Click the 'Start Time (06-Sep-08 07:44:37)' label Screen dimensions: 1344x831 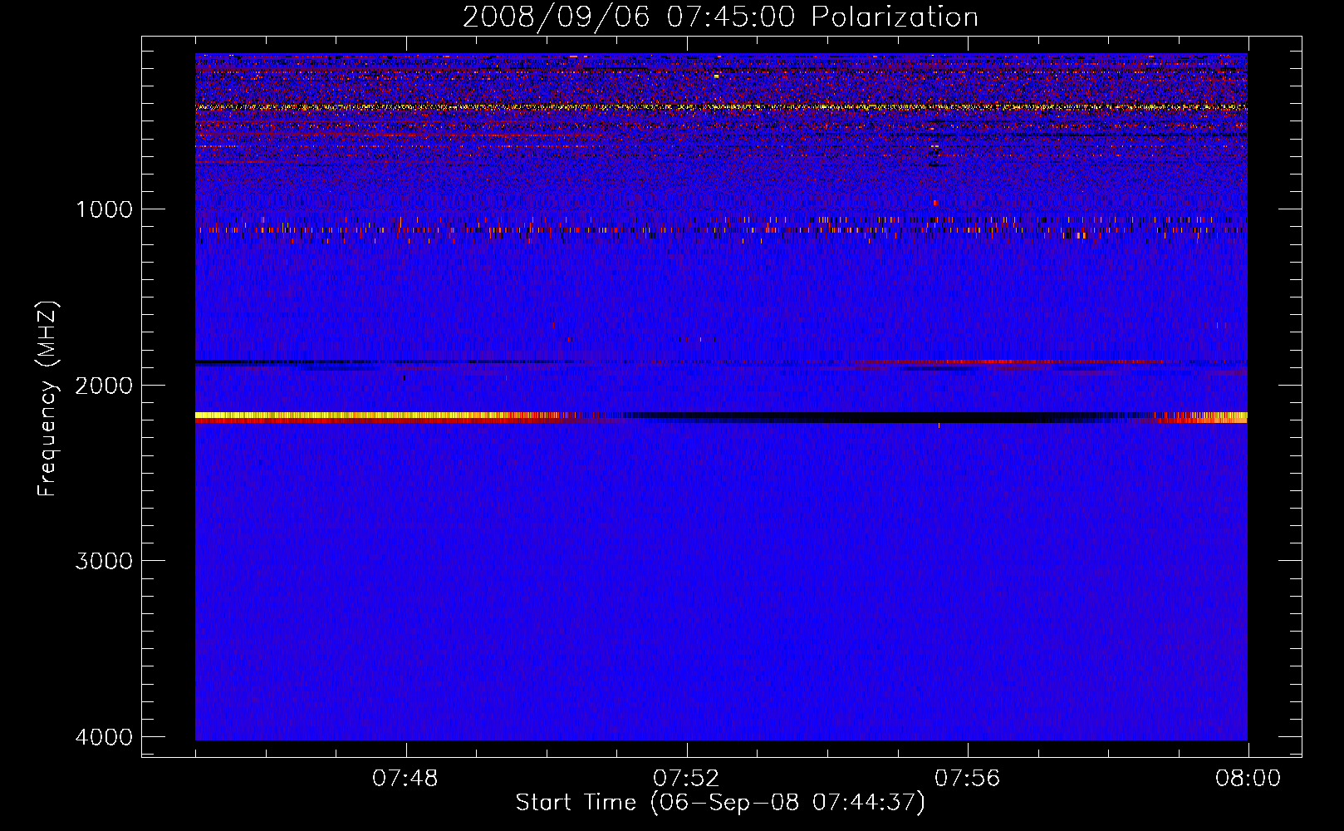[720, 803]
